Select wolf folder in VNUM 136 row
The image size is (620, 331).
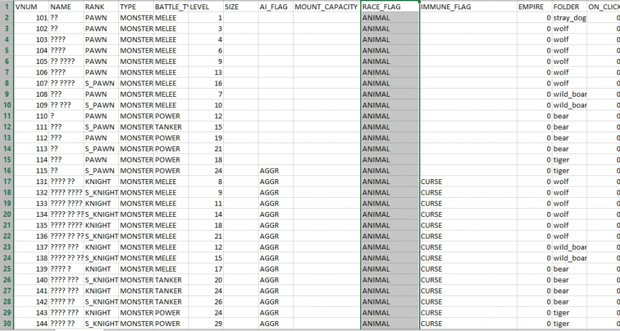(569, 236)
